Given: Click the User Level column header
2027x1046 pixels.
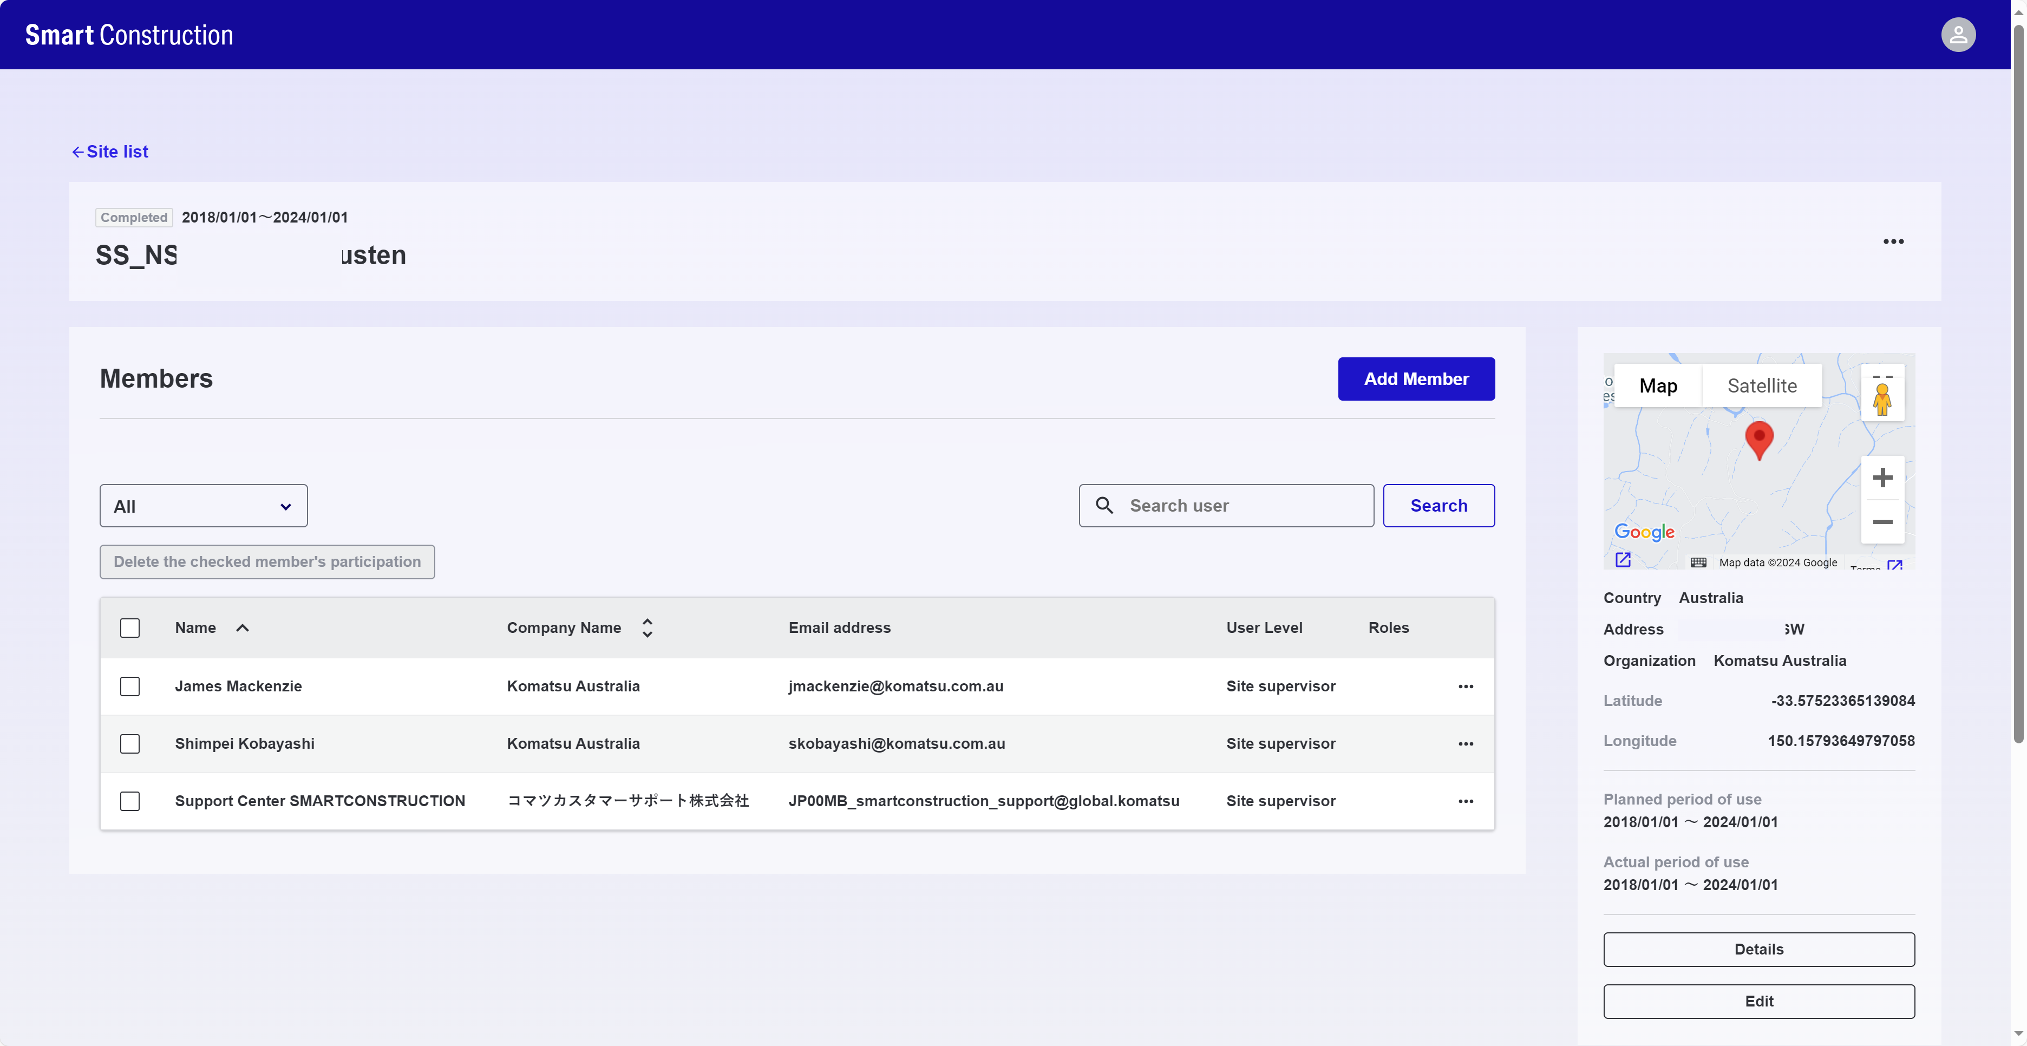Looking at the screenshot, I should click(1264, 628).
